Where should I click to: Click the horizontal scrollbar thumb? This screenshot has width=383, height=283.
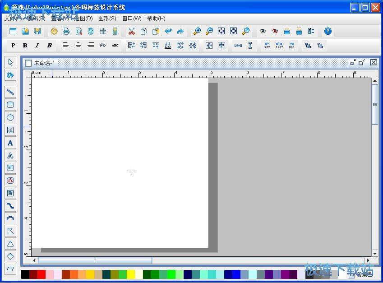95,261
